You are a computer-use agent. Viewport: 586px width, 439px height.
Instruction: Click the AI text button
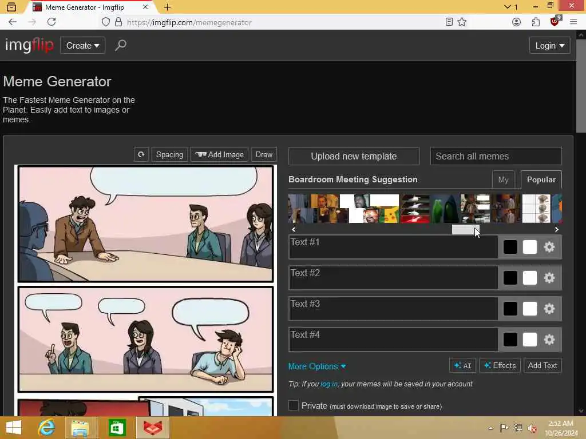pos(462,365)
